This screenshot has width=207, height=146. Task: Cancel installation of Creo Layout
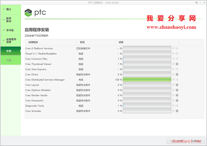(x=177, y=85)
